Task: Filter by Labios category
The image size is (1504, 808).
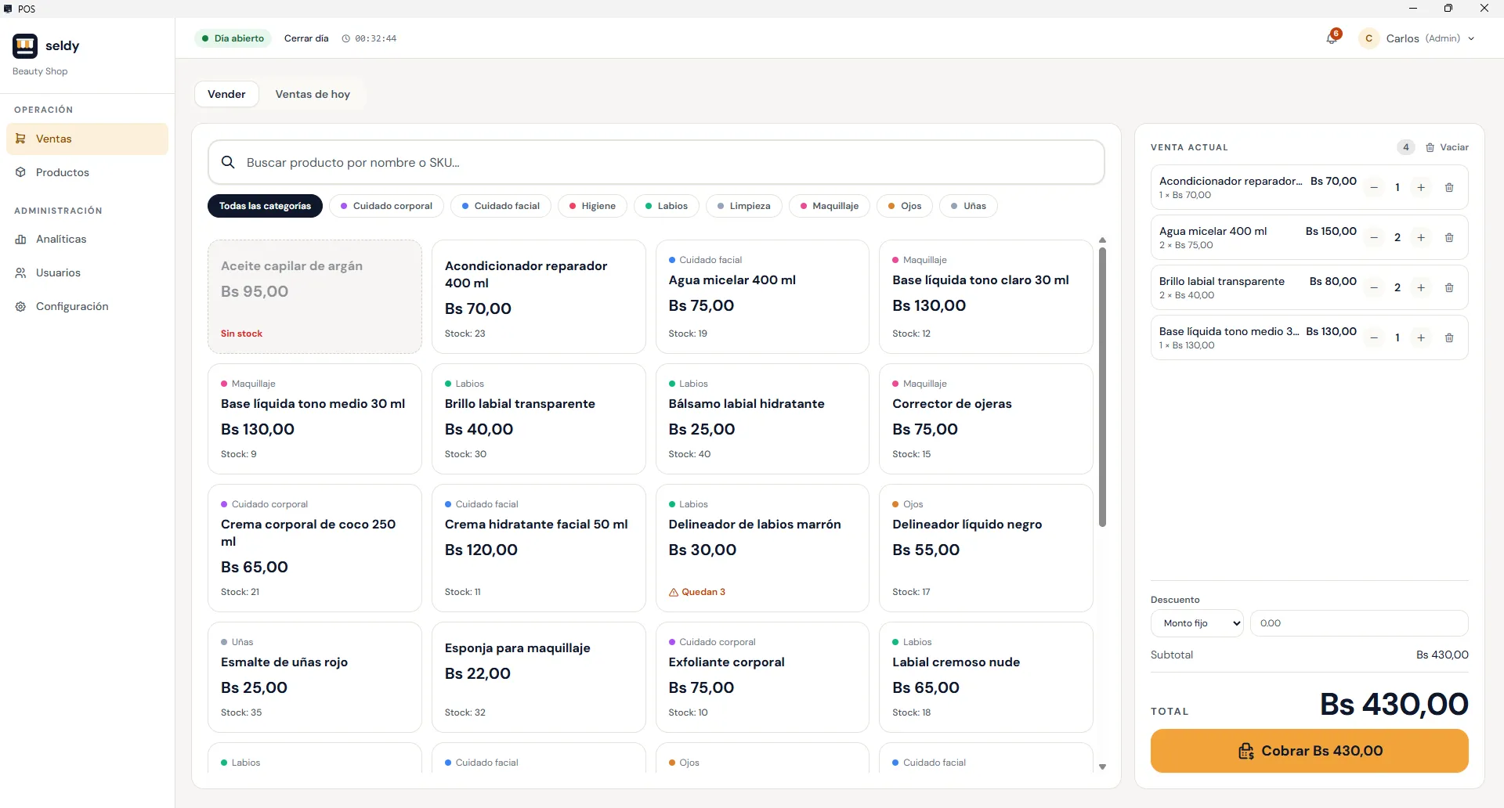Action: click(667, 206)
